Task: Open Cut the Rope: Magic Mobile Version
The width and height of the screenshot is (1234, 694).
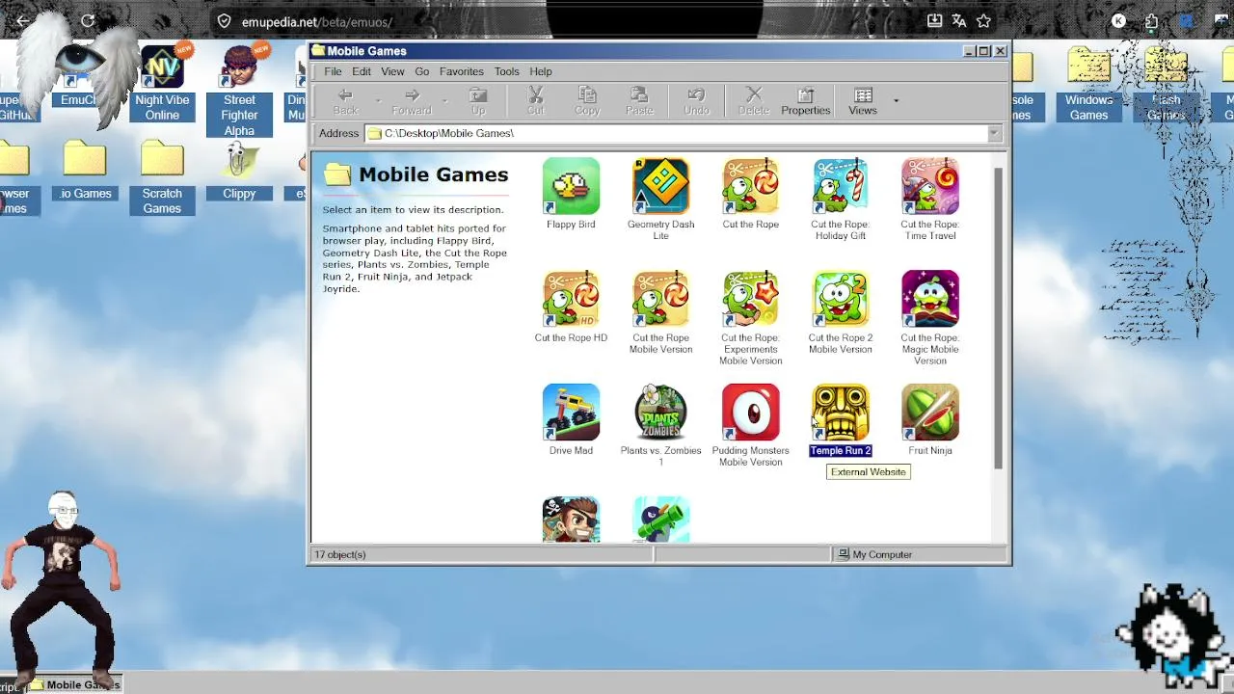Action: (x=929, y=299)
